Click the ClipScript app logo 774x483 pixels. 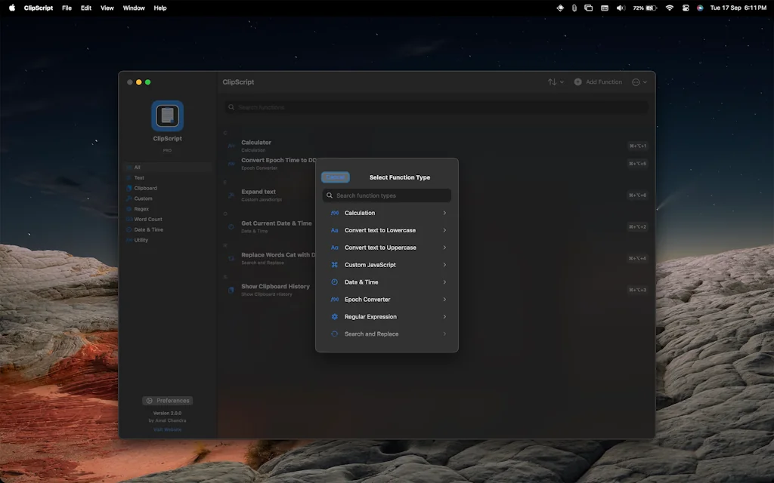tap(167, 115)
